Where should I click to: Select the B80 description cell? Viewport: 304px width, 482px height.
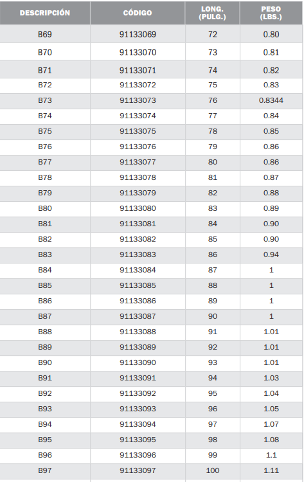45,208
